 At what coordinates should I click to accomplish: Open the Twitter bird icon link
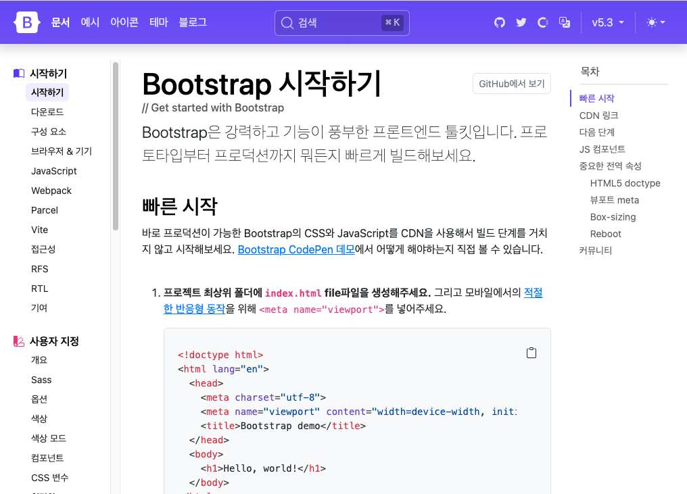tap(521, 22)
